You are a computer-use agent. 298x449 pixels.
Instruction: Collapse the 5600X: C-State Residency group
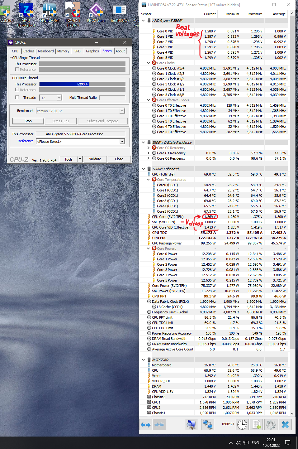(144, 142)
